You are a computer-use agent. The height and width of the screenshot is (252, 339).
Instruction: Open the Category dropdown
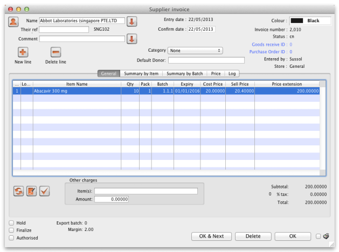coord(195,51)
